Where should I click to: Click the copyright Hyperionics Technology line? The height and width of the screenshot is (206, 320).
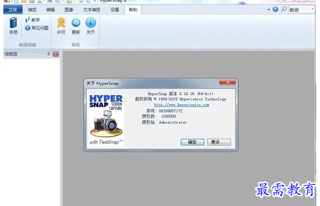click(180, 99)
